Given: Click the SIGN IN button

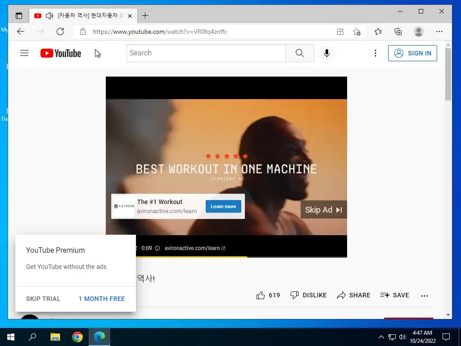Looking at the screenshot, I should pos(412,53).
